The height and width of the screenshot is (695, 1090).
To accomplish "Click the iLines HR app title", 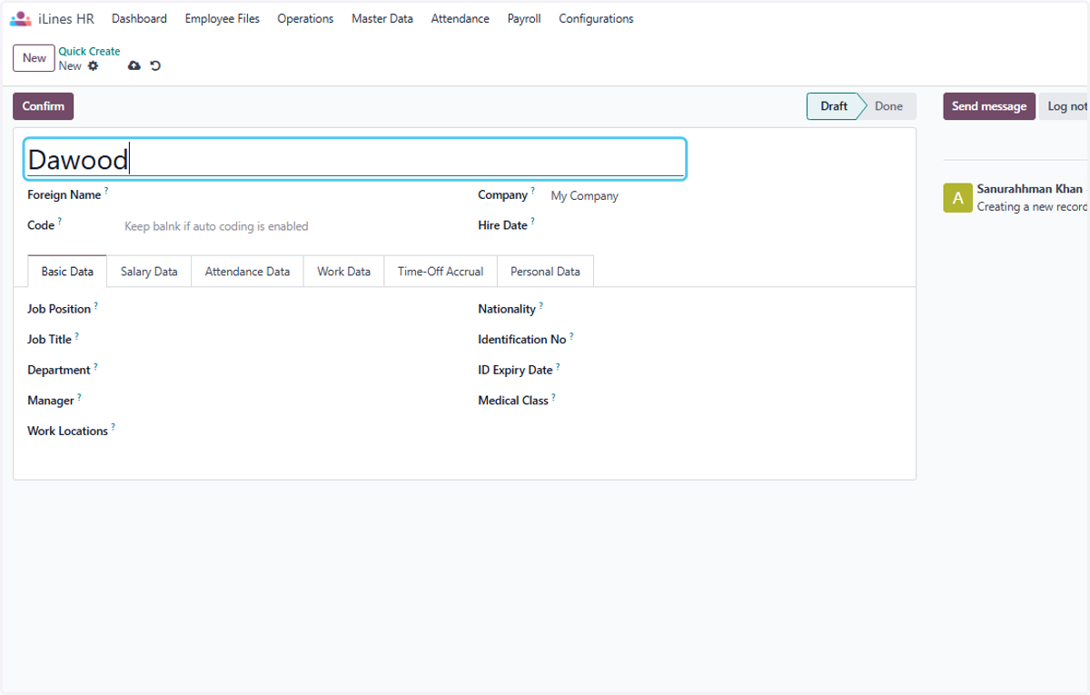I will coord(66,18).
